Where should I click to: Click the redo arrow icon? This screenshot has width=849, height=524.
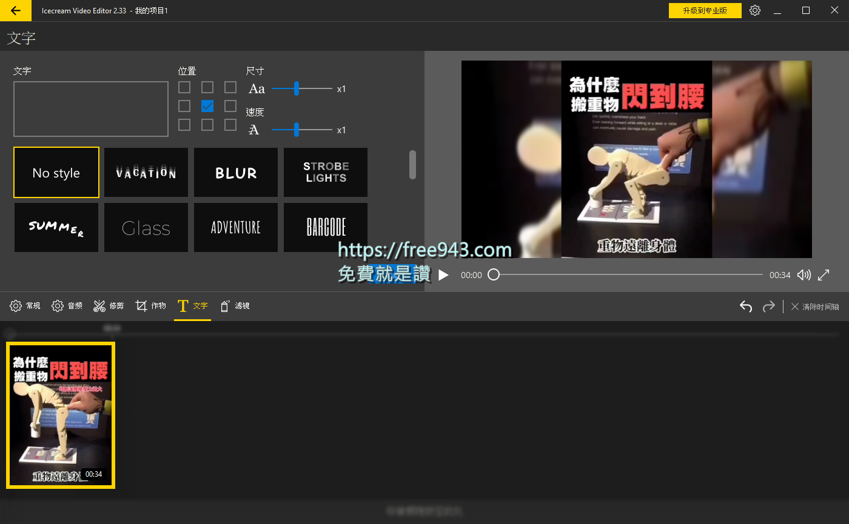[x=768, y=306]
